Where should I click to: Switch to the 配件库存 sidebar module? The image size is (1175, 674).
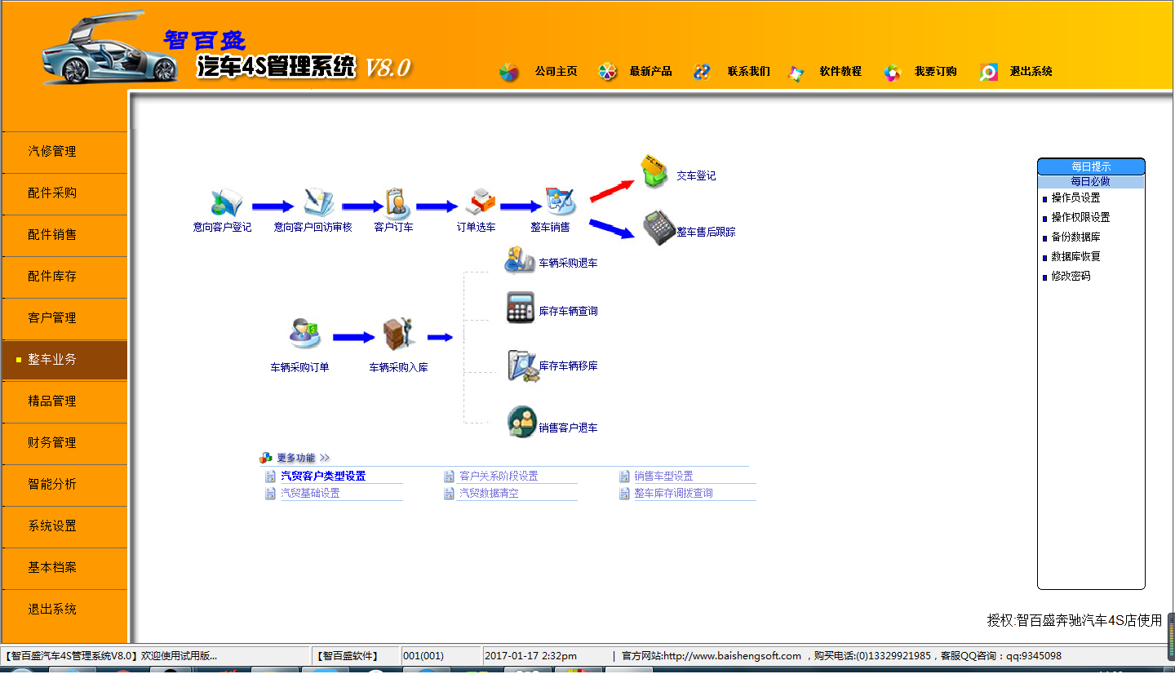[64, 277]
